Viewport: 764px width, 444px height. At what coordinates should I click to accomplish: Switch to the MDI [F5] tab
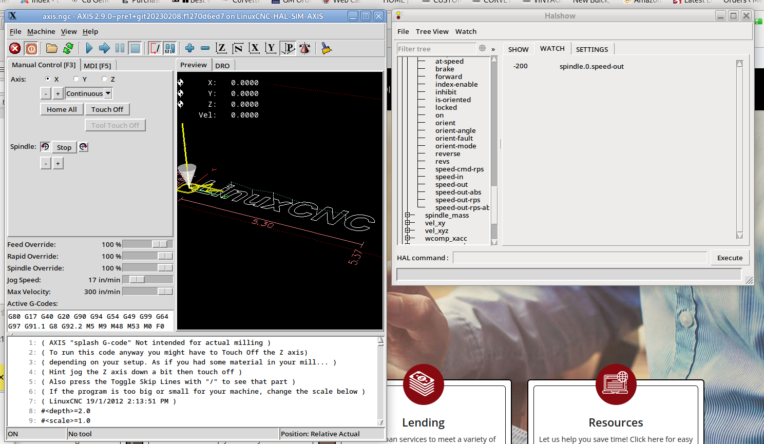coord(98,66)
